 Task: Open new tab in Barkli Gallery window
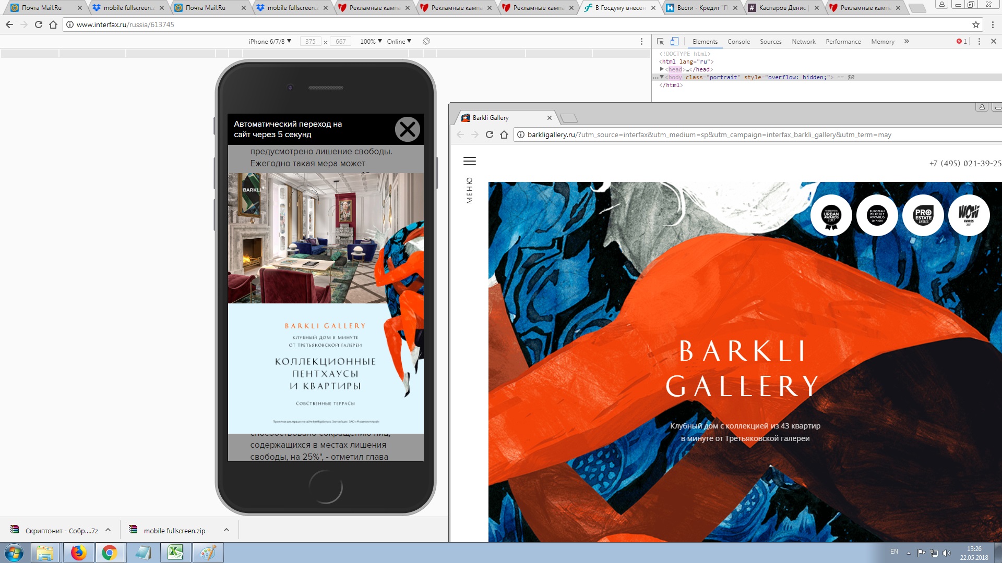coord(569,118)
